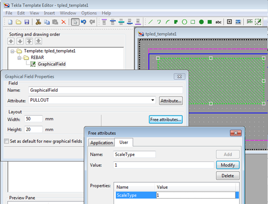Select the pointer selection tool
The height and width of the screenshot is (204, 268).
[75, 22]
